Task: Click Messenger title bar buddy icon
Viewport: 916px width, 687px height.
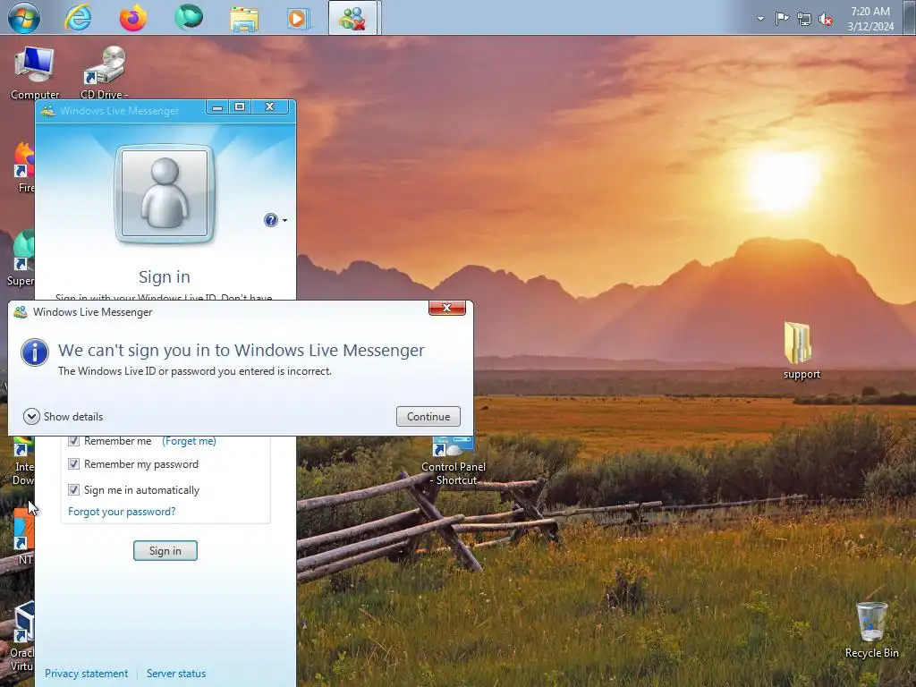Action: (48, 110)
